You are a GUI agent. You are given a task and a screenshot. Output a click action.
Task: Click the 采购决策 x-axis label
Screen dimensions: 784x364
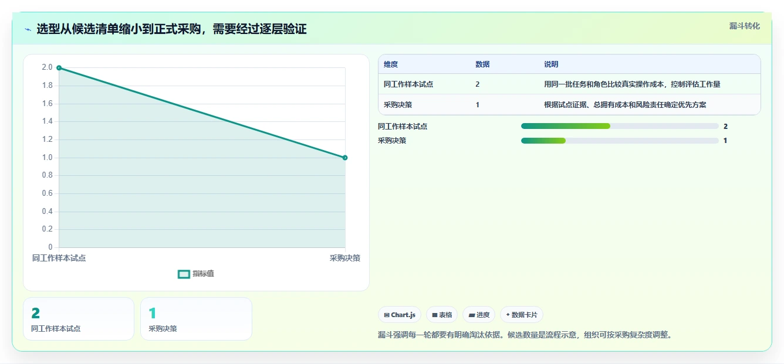pos(345,258)
